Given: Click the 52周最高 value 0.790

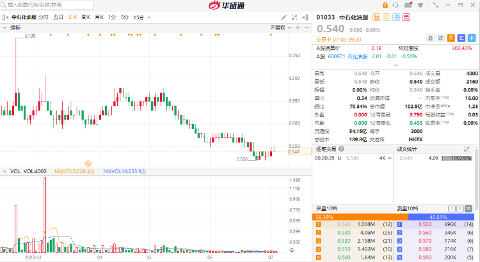Looking at the screenshot, I should point(416,114).
